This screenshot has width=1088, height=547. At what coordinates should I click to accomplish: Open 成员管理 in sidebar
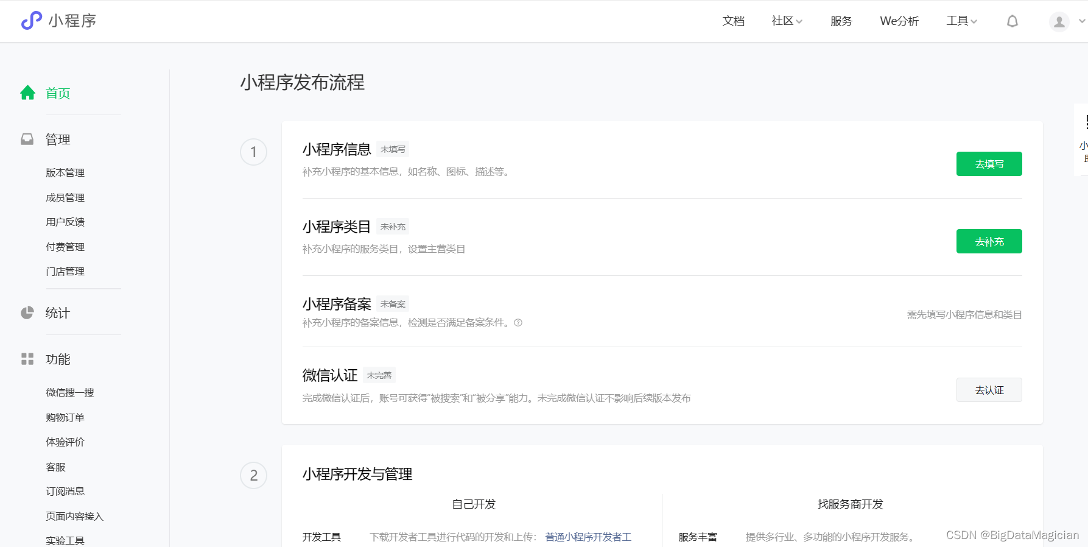(x=65, y=197)
